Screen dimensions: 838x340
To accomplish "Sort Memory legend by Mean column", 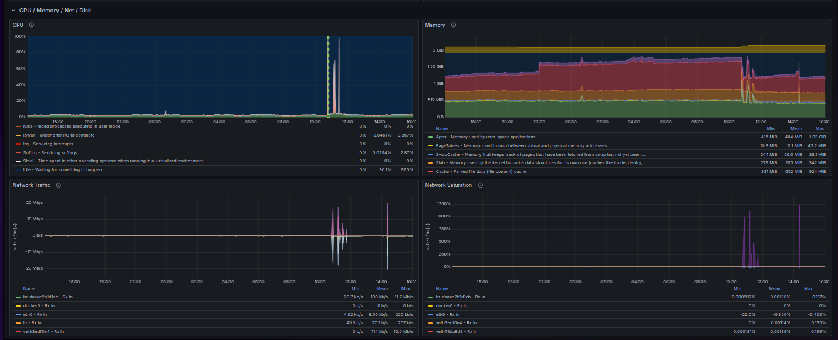I will tap(796, 128).
